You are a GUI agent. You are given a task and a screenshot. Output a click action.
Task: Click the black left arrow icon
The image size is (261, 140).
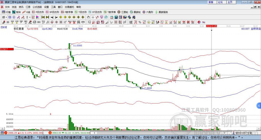tap(52, 17)
